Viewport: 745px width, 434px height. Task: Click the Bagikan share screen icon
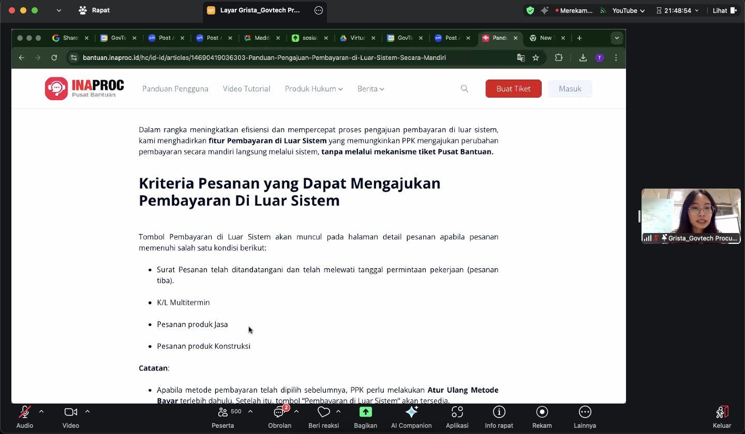(365, 412)
